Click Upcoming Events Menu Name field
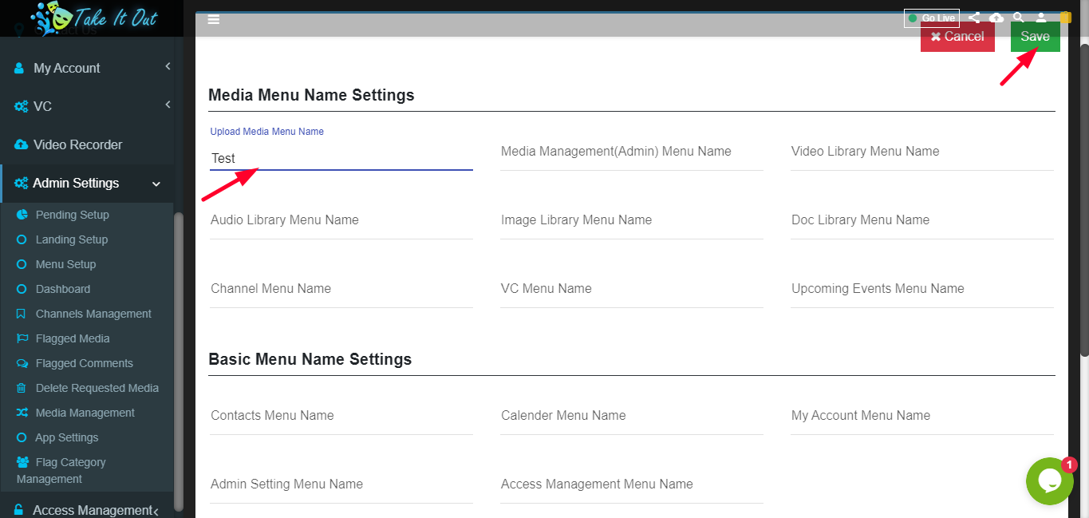The image size is (1089, 518). click(922, 289)
